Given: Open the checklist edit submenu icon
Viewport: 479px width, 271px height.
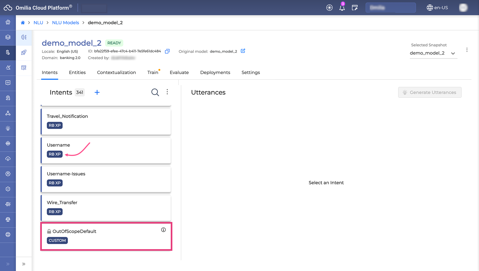Looking at the screenshot, I should pos(24,68).
